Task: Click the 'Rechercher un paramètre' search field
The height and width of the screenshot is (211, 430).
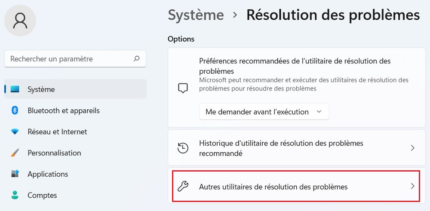Action: [69, 59]
